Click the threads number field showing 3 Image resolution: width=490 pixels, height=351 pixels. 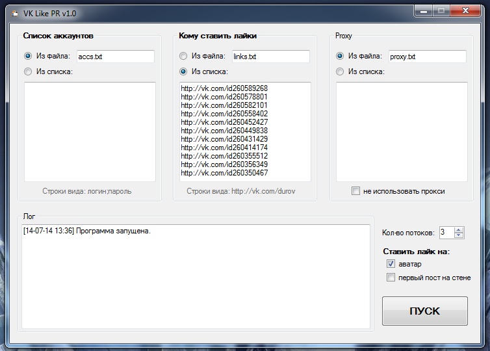click(x=447, y=233)
